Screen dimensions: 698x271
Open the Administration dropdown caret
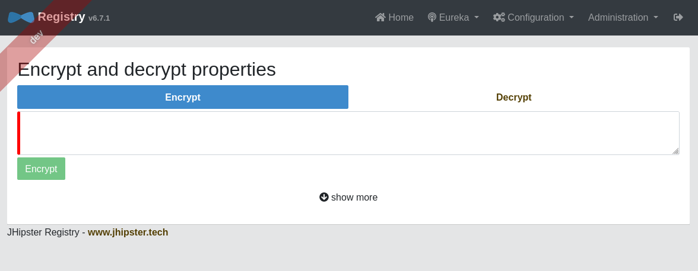[656, 17]
